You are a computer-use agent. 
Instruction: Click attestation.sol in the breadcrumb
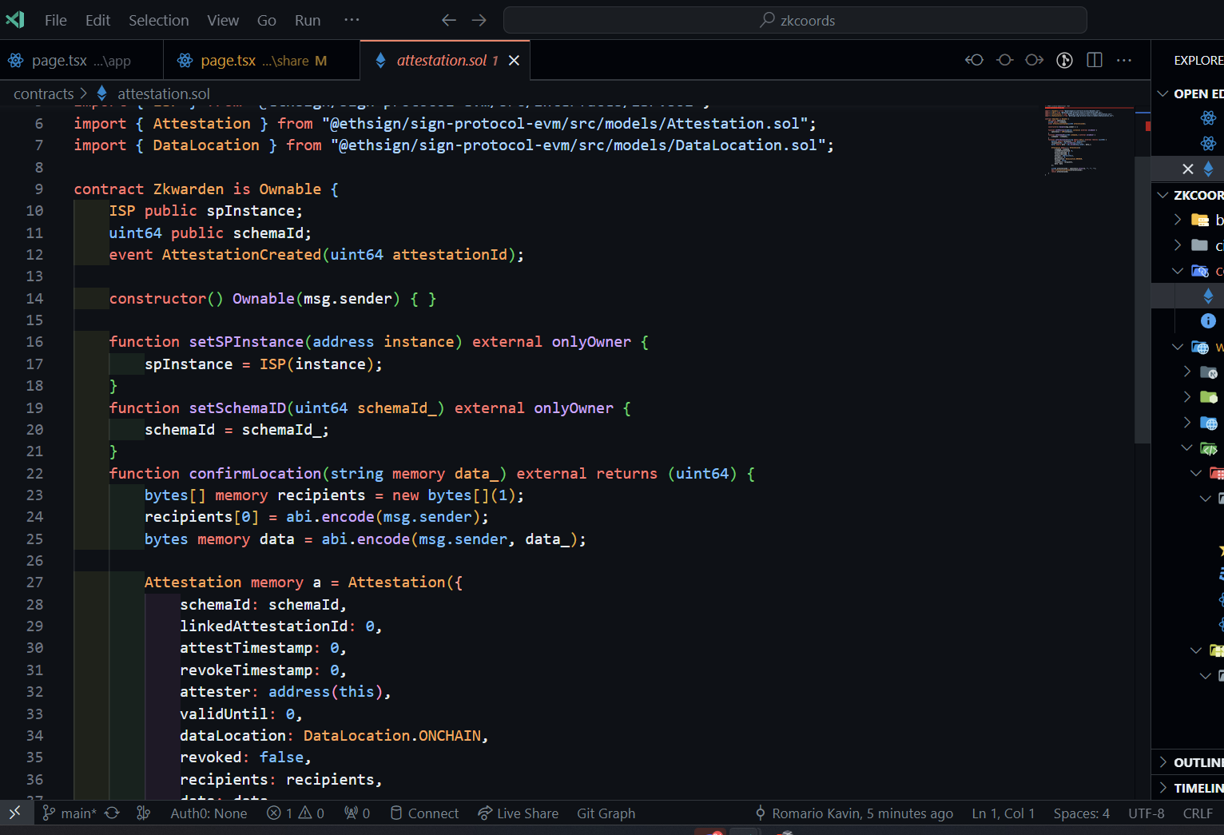(x=164, y=93)
